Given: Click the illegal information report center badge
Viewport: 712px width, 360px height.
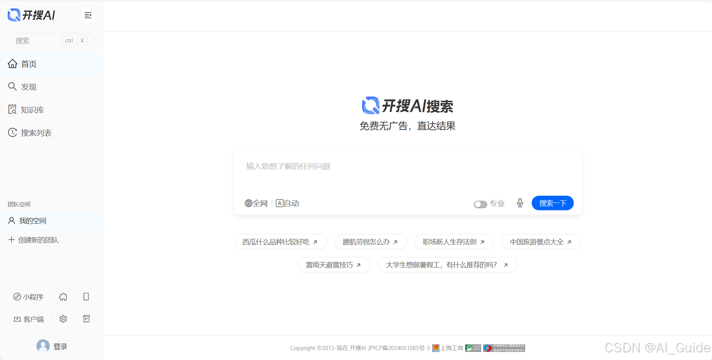Looking at the screenshot, I should point(504,348).
